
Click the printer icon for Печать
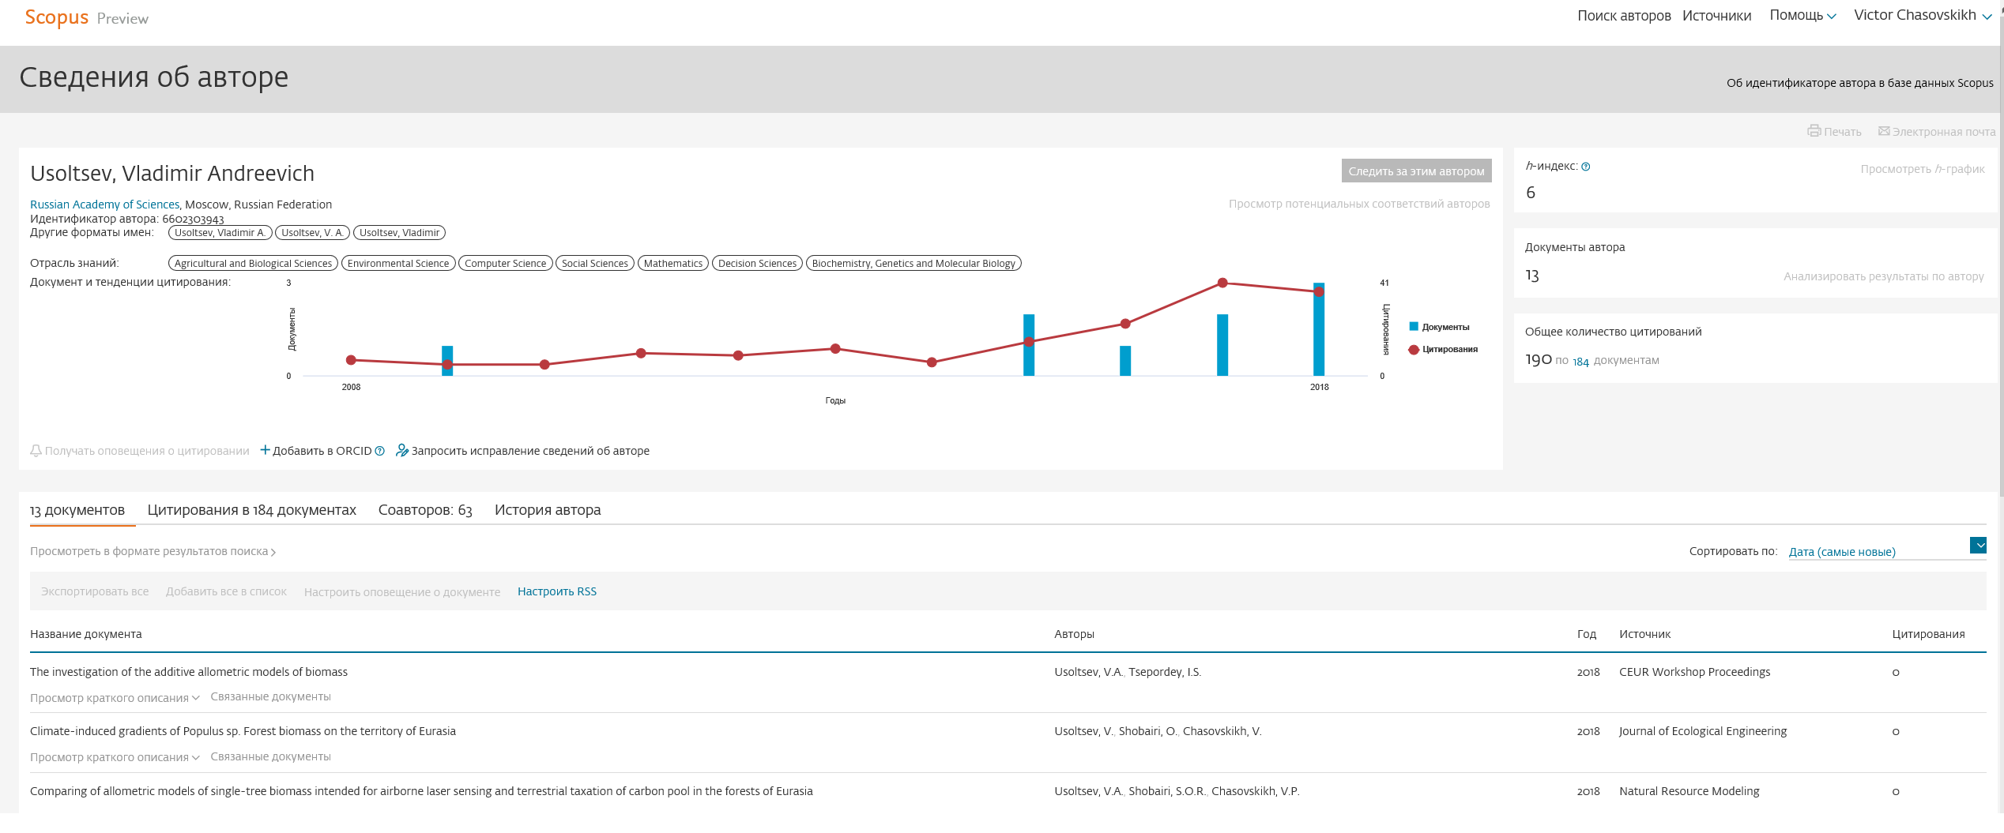(x=1814, y=131)
